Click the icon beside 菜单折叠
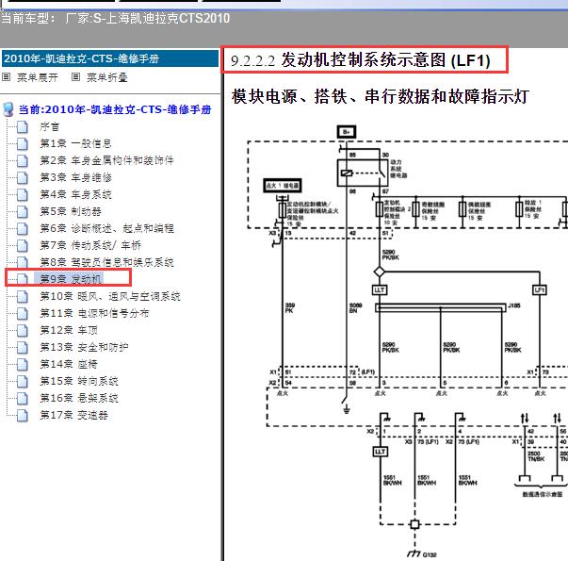Image resolution: width=568 pixels, height=561 pixels. coord(75,77)
